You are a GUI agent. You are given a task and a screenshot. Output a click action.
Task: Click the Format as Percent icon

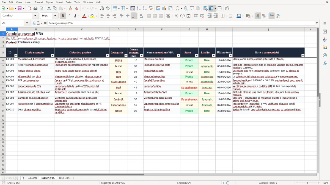176,16
